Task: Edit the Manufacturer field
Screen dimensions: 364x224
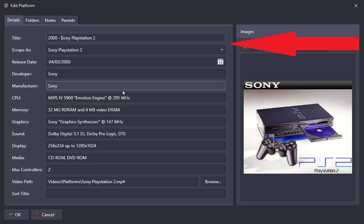Action: (136, 86)
